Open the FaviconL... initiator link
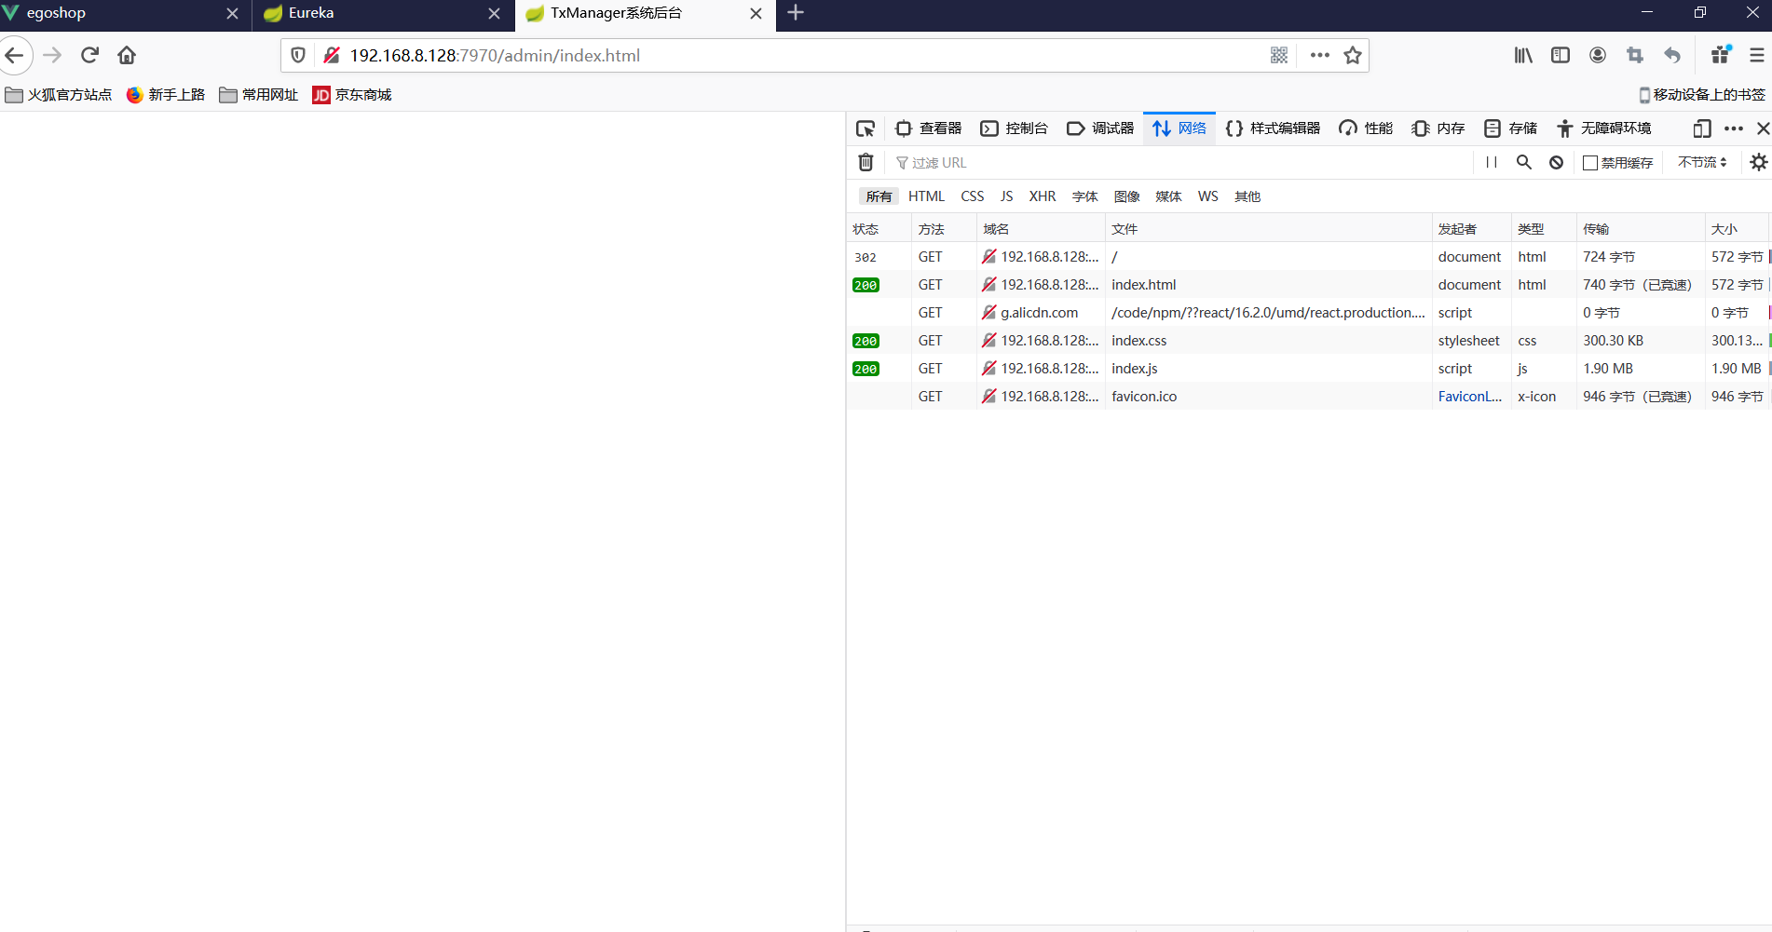This screenshot has height=932, width=1772. [x=1469, y=397]
